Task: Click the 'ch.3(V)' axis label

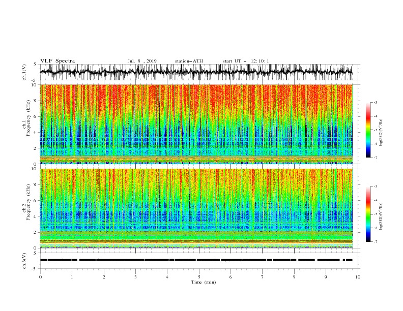Action: pos(24,261)
